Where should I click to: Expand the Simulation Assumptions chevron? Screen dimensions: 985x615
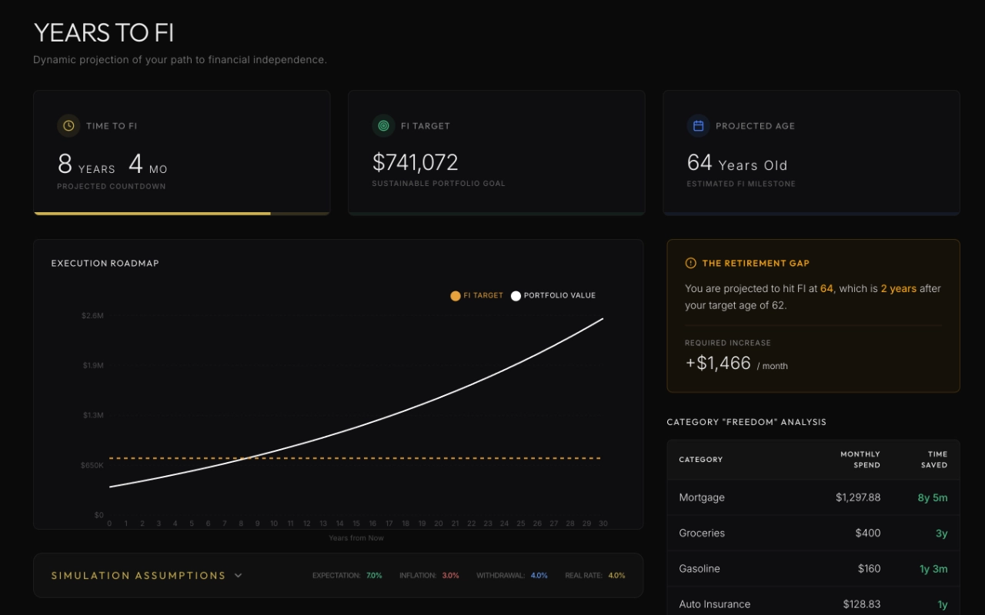coord(239,575)
